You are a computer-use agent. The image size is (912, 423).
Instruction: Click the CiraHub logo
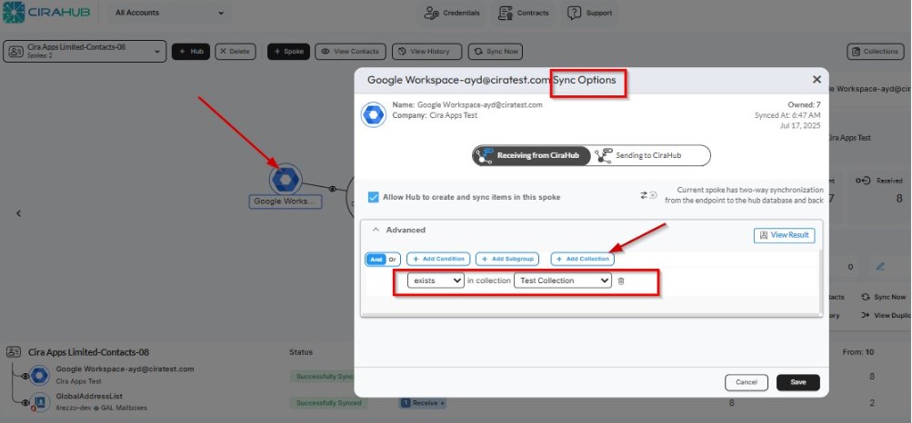[x=46, y=12]
